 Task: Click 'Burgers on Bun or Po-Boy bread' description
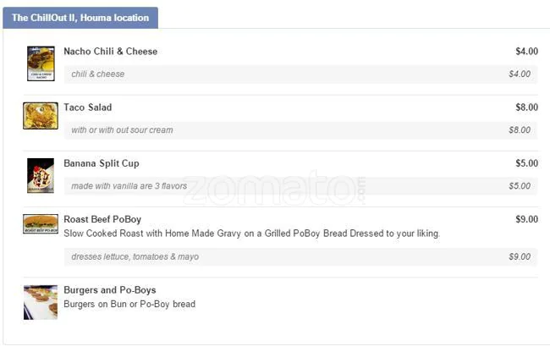point(129,304)
